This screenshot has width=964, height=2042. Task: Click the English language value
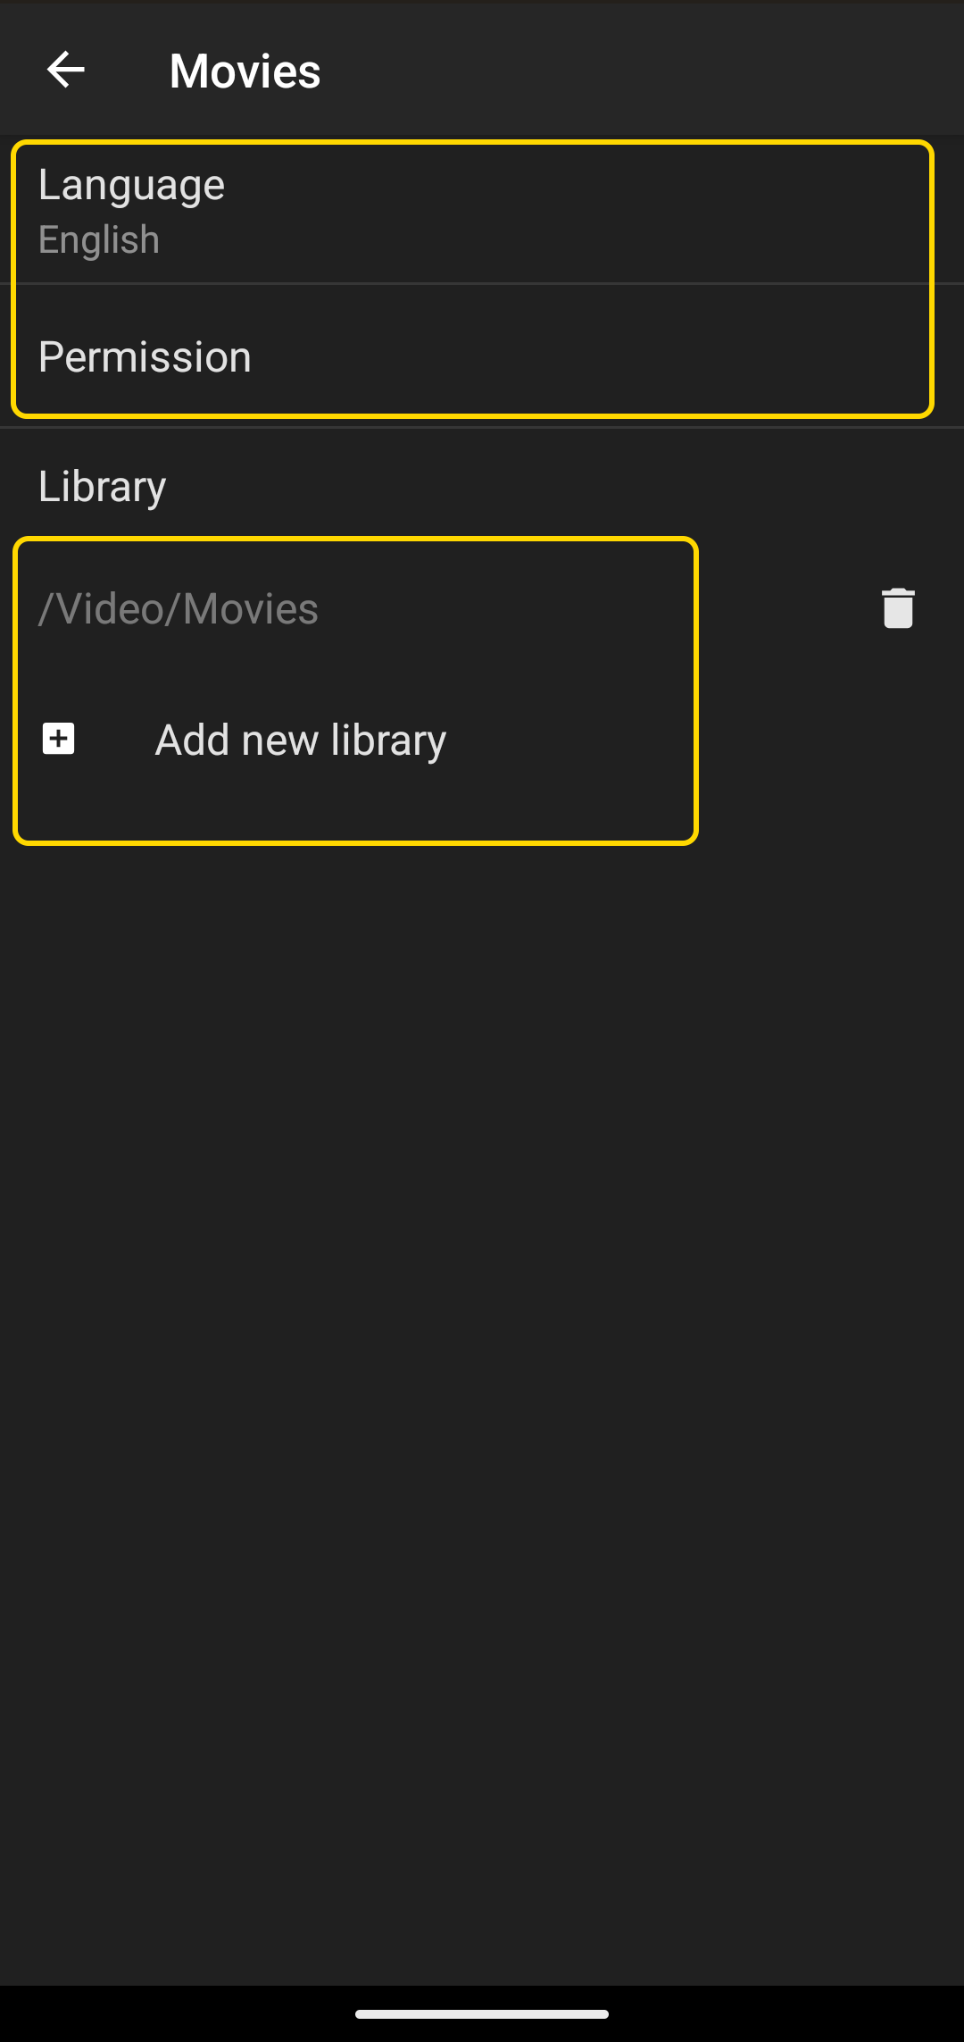click(x=99, y=239)
